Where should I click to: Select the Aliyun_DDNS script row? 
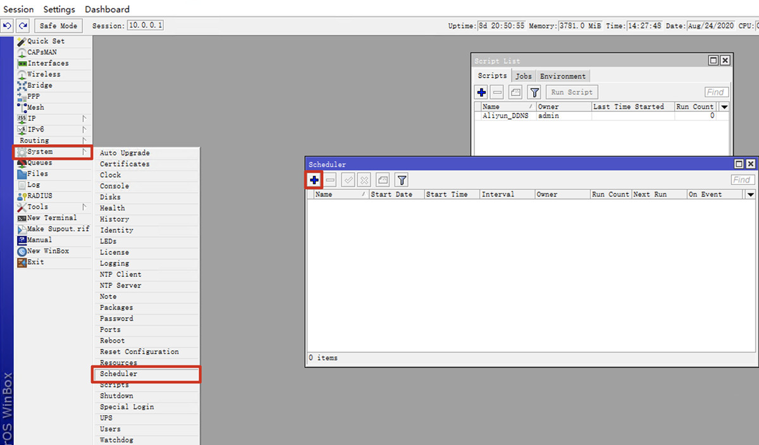pyautogui.click(x=505, y=116)
